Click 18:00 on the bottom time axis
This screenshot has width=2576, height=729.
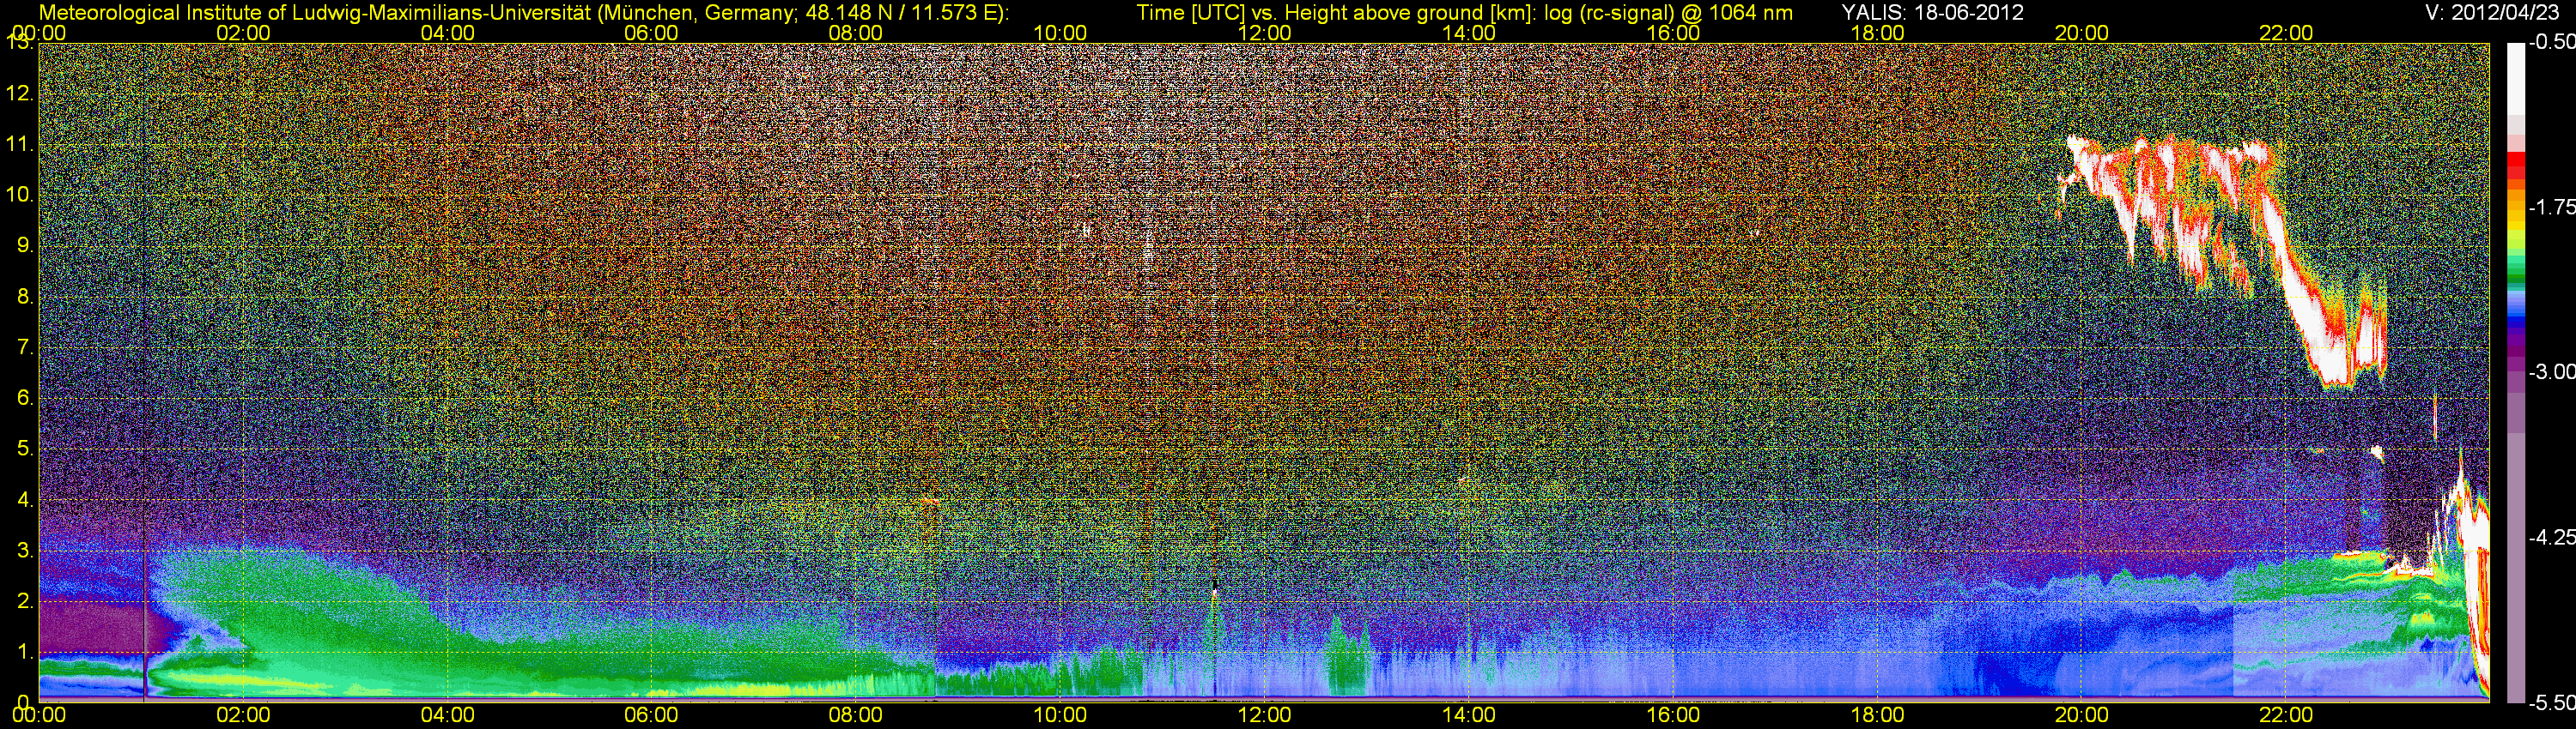(x=1877, y=715)
